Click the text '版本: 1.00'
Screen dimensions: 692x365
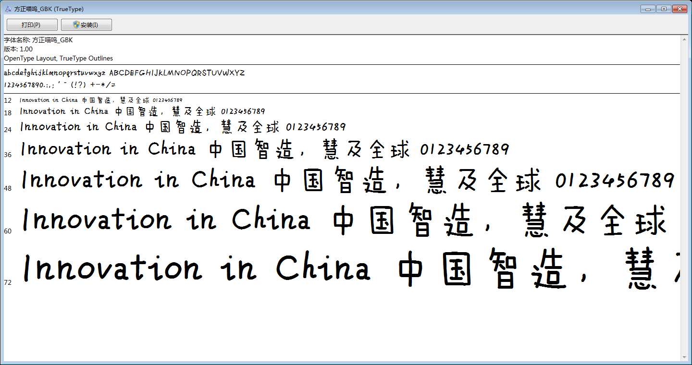pos(18,49)
